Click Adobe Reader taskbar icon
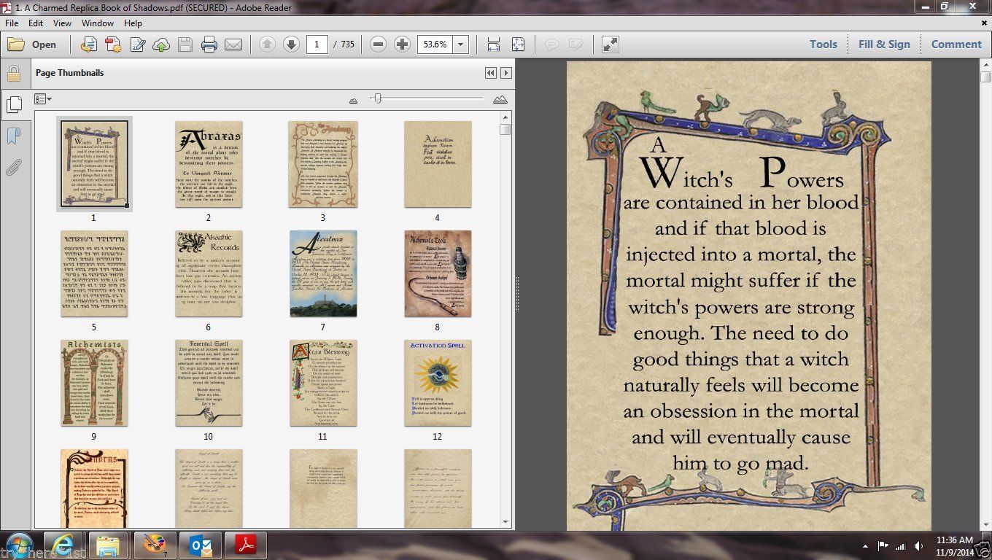The height and width of the screenshot is (560, 992). pos(246,545)
